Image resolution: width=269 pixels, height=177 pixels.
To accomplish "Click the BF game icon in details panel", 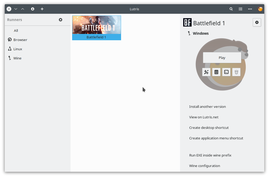I will click(187, 22).
